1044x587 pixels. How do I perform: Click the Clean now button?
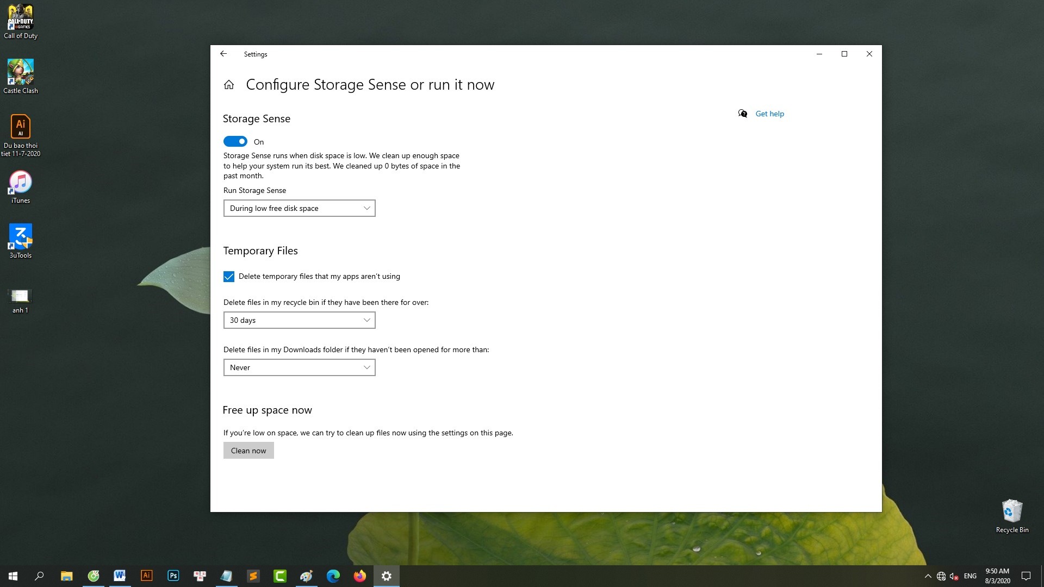coord(248,450)
